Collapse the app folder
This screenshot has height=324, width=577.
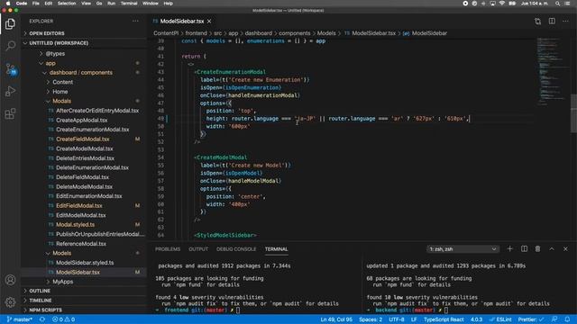pos(50,63)
